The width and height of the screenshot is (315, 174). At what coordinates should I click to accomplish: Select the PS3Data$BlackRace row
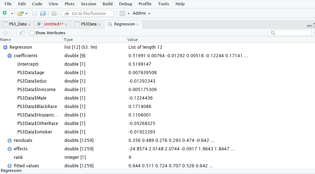(157, 107)
